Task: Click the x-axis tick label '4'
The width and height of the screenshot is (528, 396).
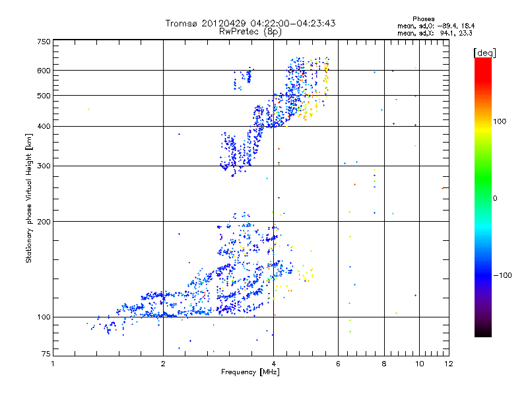Action: pyautogui.click(x=273, y=364)
